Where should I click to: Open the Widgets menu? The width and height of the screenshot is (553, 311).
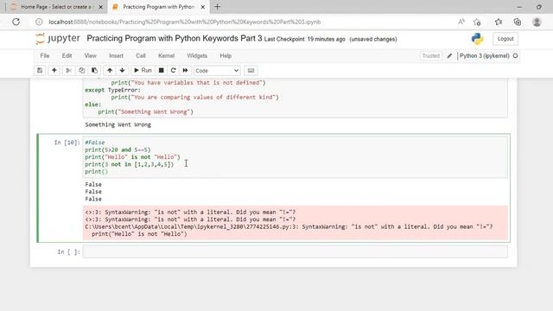(x=197, y=55)
